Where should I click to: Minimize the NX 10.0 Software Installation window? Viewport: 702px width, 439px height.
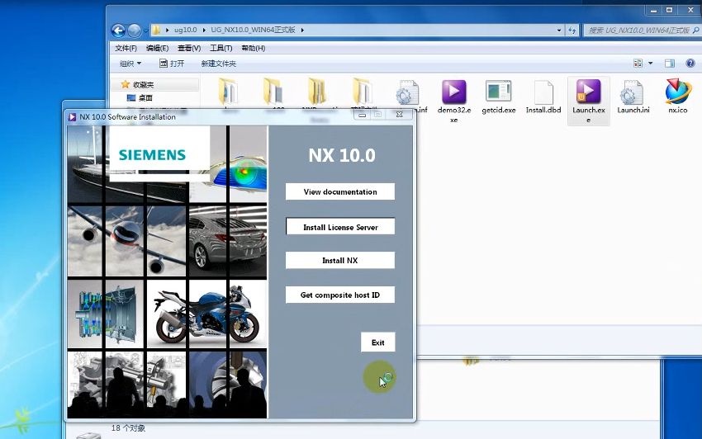point(362,115)
